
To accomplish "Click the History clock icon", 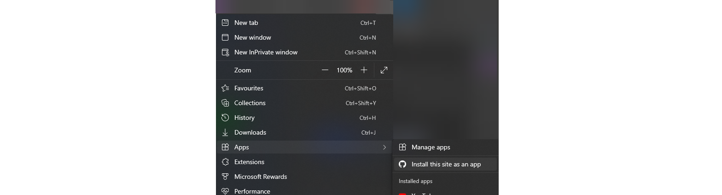I will coord(225,118).
